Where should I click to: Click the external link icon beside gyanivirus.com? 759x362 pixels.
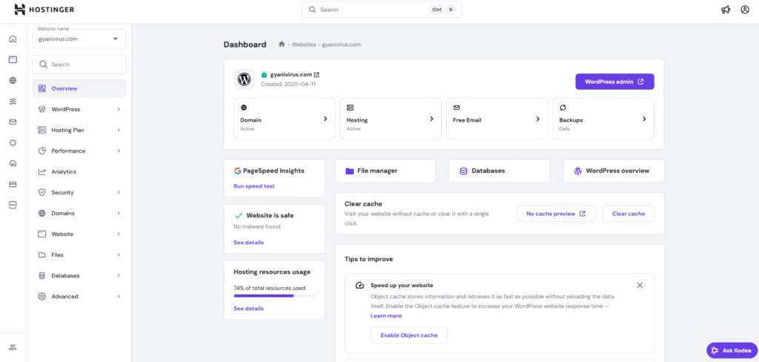[316, 74]
